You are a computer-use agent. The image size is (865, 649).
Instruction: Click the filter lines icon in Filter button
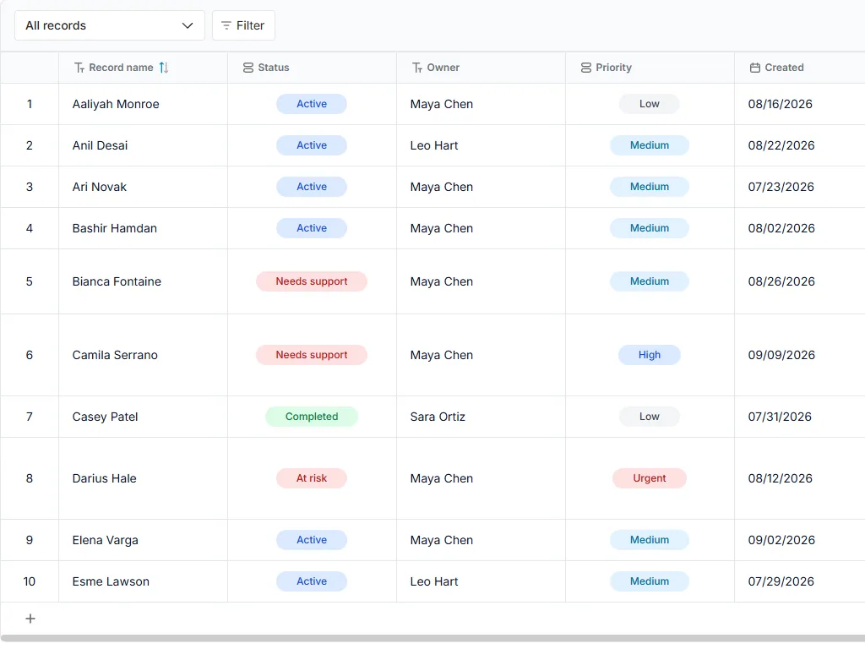(226, 25)
